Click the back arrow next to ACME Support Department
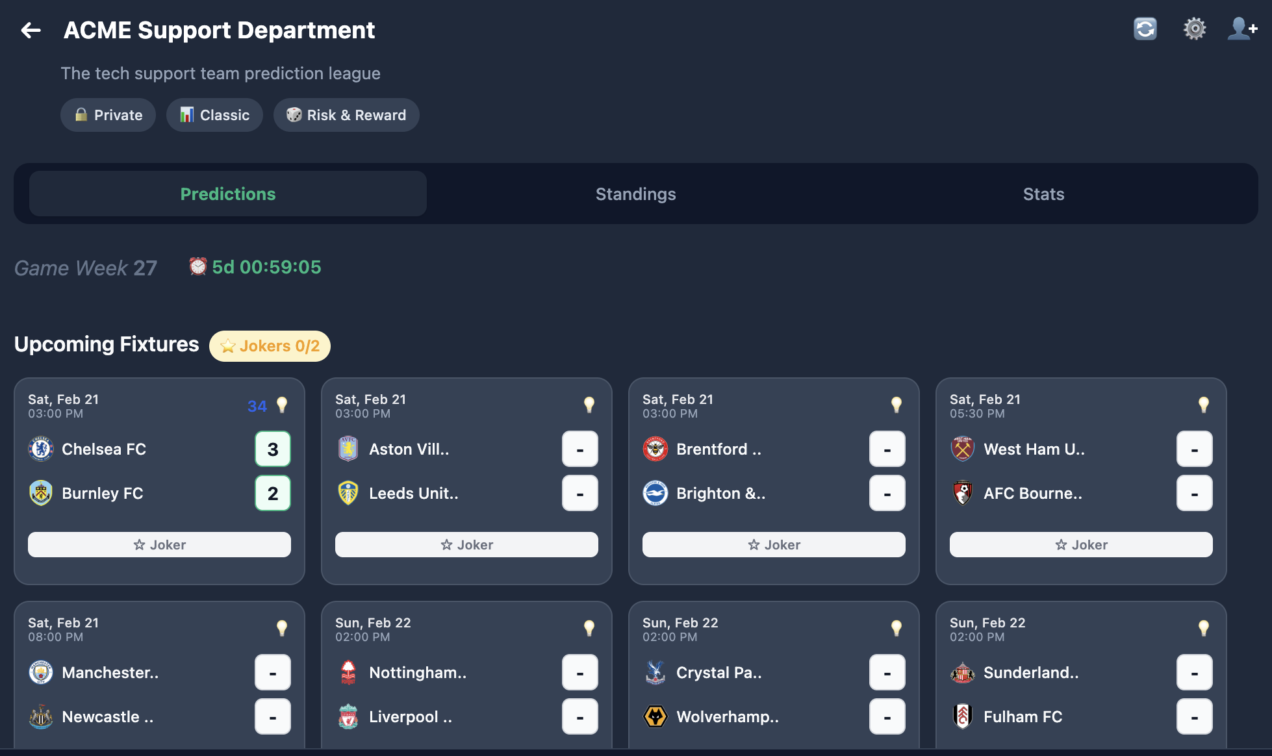The width and height of the screenshot is (1272, 756). tap(30, 30)
